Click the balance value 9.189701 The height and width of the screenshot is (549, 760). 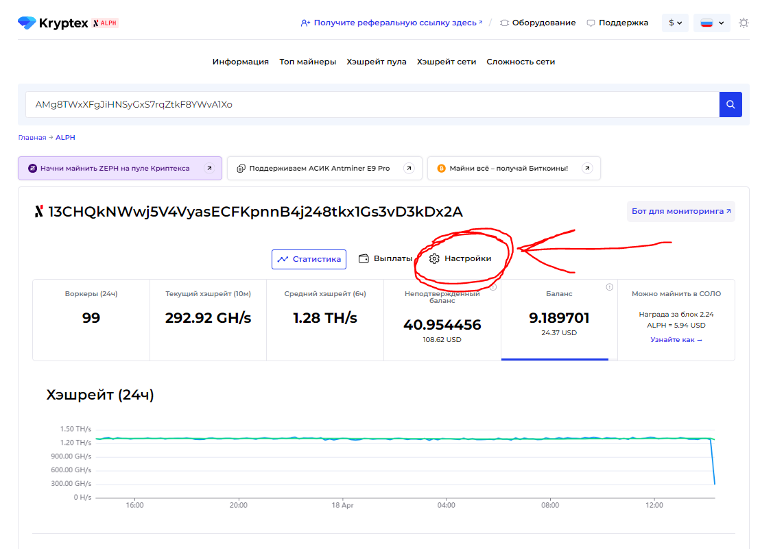[x=559, y=318]
